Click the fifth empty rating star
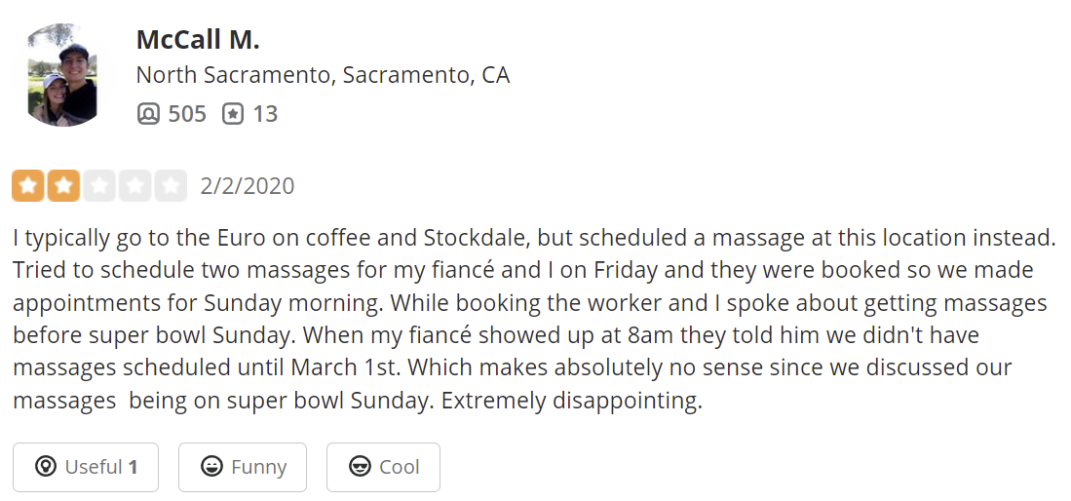Image resolution: width=1071 pixels, height=501 pixels. pyautogui.click(x=171, y=185)
